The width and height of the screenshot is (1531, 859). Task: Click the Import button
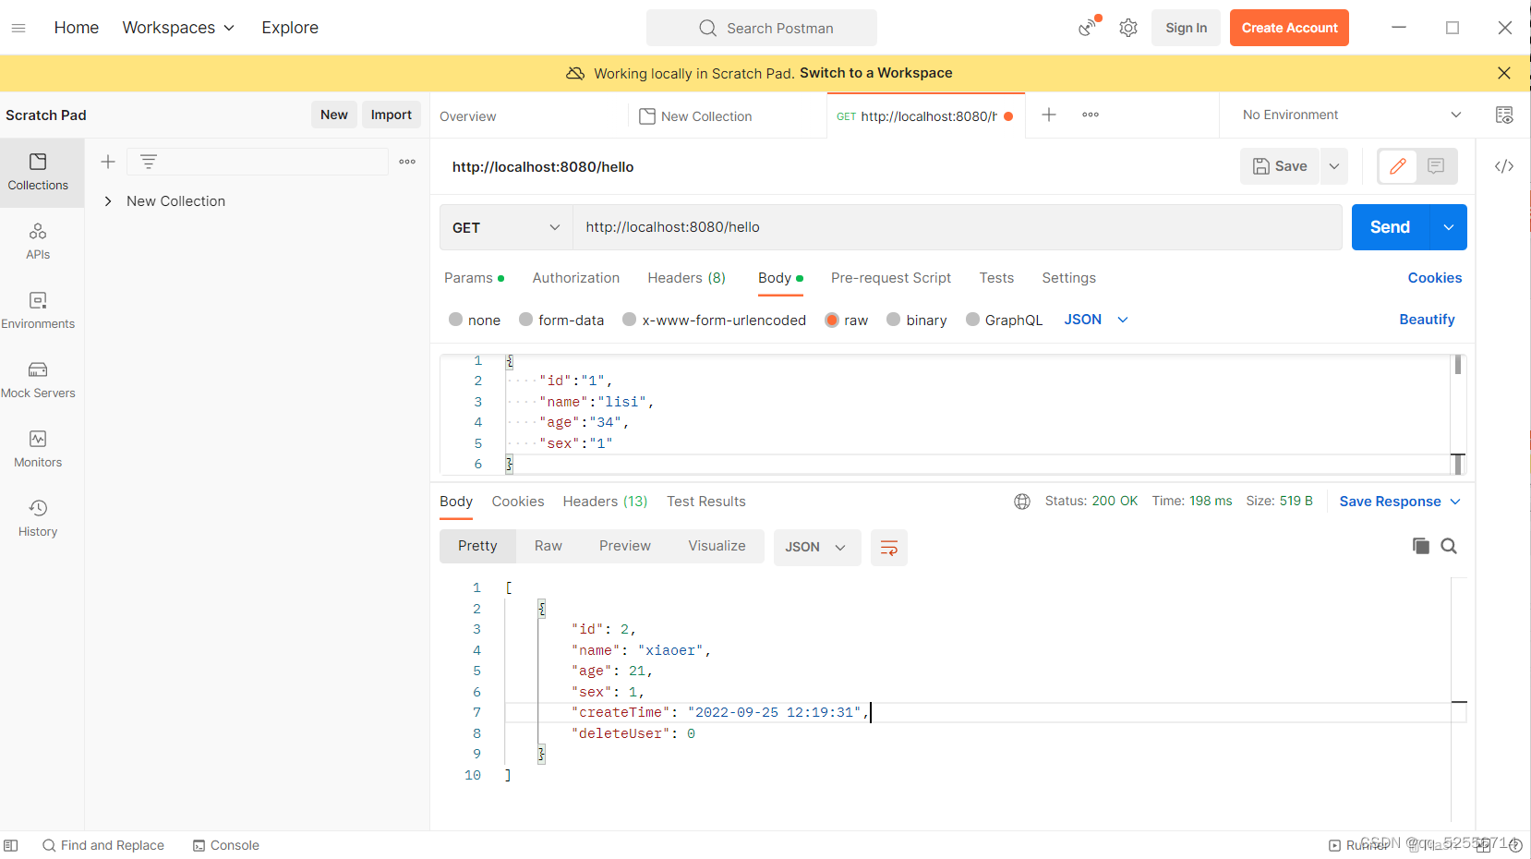(x=392, y=115)
